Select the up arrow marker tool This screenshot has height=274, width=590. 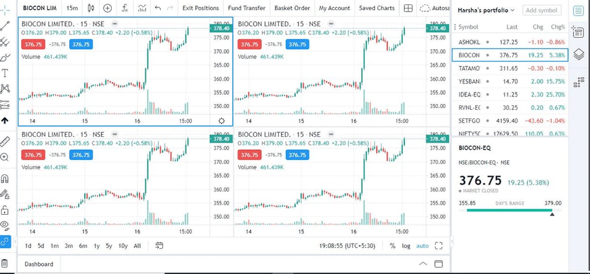pyautogui.click(x=5, y=120)
